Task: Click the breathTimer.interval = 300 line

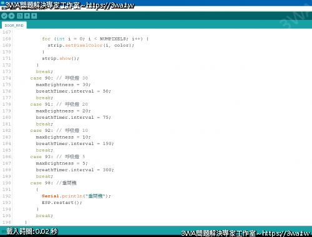Action: [75, 170]
